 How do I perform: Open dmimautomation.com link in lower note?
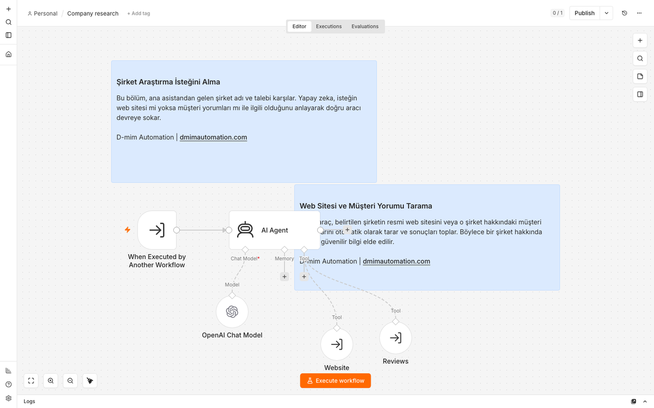[396, 261]
